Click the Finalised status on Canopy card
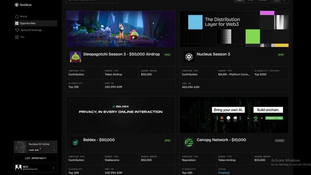The width and height of the screenshot is (311, 175). (x=224, y=173)
